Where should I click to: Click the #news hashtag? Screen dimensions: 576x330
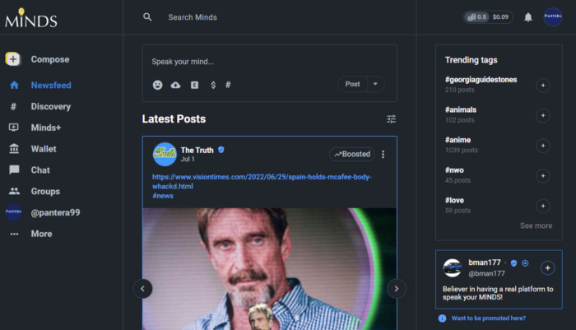click(x=163, y=196)
